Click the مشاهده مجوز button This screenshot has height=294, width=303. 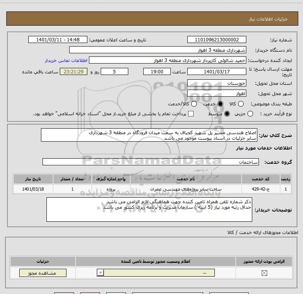click(43, 273)
